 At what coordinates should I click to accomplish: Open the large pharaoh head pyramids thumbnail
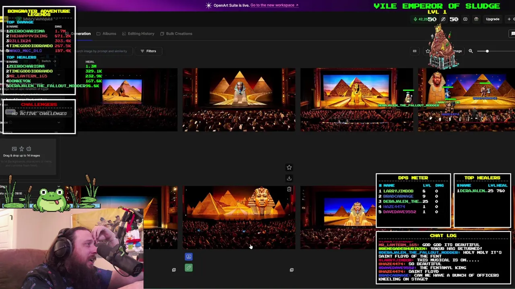pyautogui.click(x=239, y=218)
